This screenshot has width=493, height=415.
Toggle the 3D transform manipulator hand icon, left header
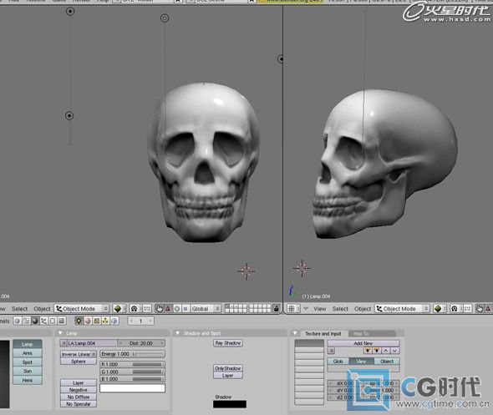(159, 309)
